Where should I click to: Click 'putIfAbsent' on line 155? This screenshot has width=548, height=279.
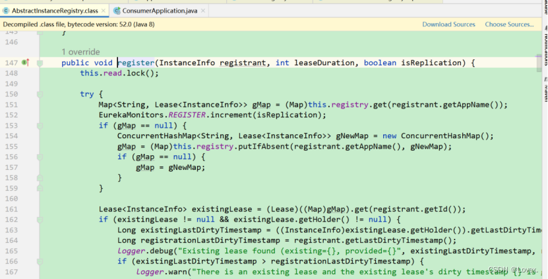point(264,147)
